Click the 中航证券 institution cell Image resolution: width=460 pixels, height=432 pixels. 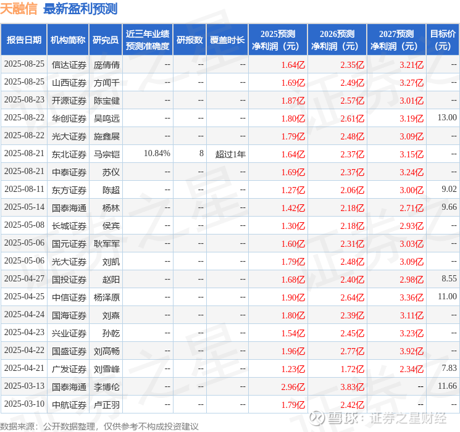click(69, 405)
